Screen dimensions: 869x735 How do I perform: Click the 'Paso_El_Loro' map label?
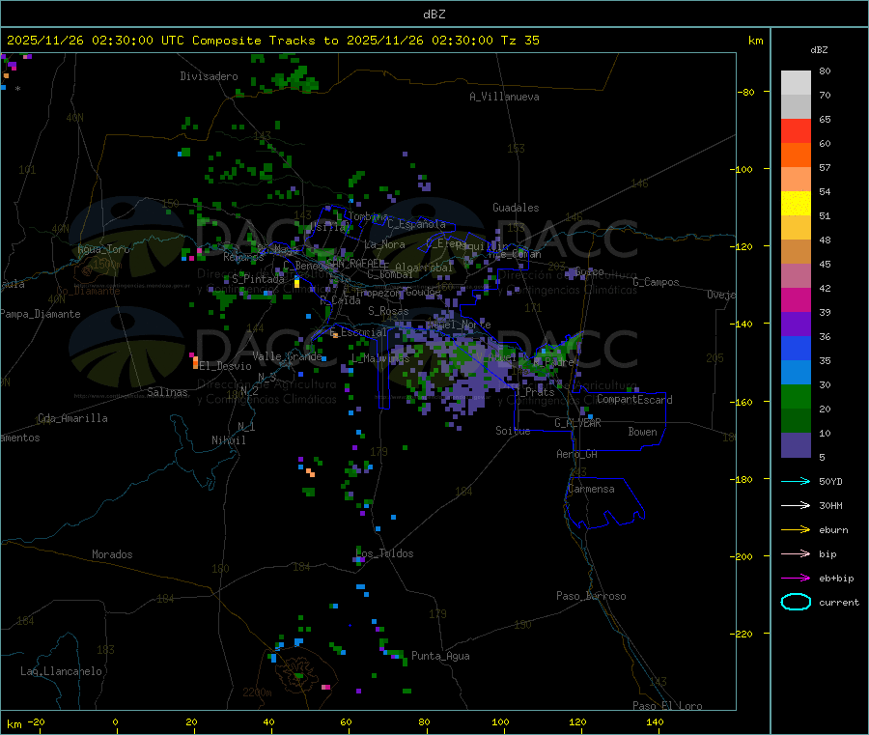tap(667, 706)
